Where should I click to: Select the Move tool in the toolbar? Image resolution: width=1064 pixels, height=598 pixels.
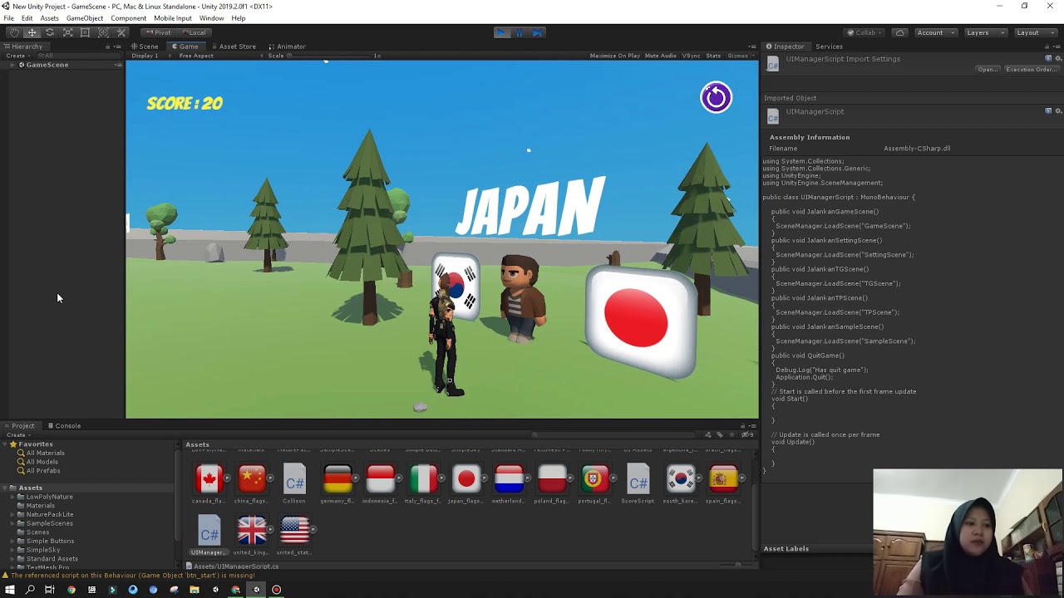32,32
